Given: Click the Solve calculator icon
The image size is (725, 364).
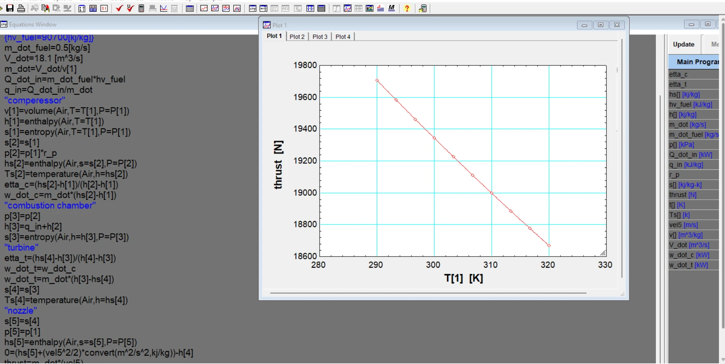Looking at the screenshot, I should [x=141, y=8].
